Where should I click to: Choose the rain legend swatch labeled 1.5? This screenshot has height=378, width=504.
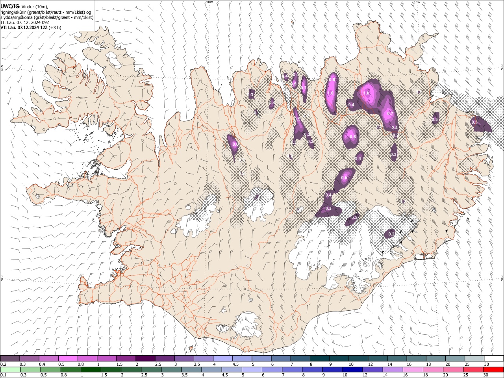tap(111, 370)
